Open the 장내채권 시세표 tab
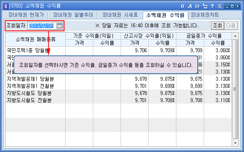The width and height of the screenshot is (244, 152). pos(120,15)
